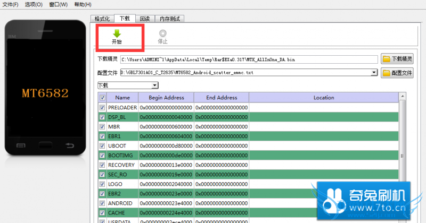Open the 下载 mode dropdown

[x=154, y=85]
